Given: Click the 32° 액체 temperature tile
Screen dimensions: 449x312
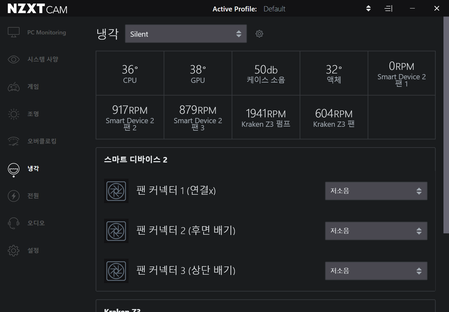Looking at the screenshot, I should pos(334,73).
